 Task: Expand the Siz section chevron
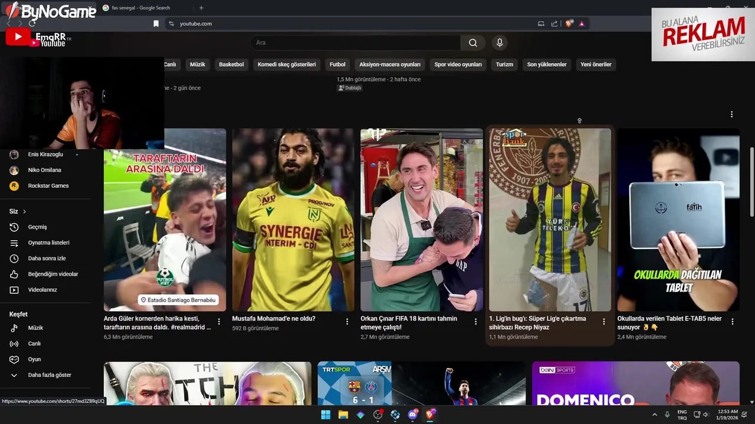[x=24, y=211]
